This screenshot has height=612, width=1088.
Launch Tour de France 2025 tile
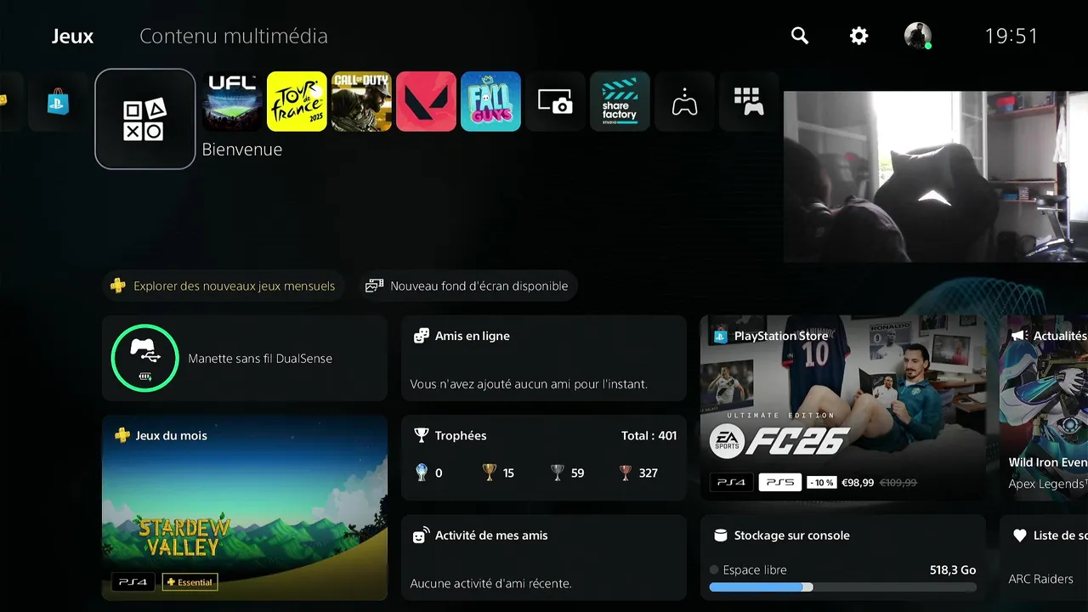[297, 101]
